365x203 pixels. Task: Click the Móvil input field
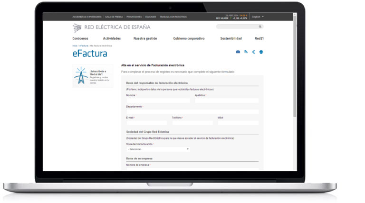(238, 123)
